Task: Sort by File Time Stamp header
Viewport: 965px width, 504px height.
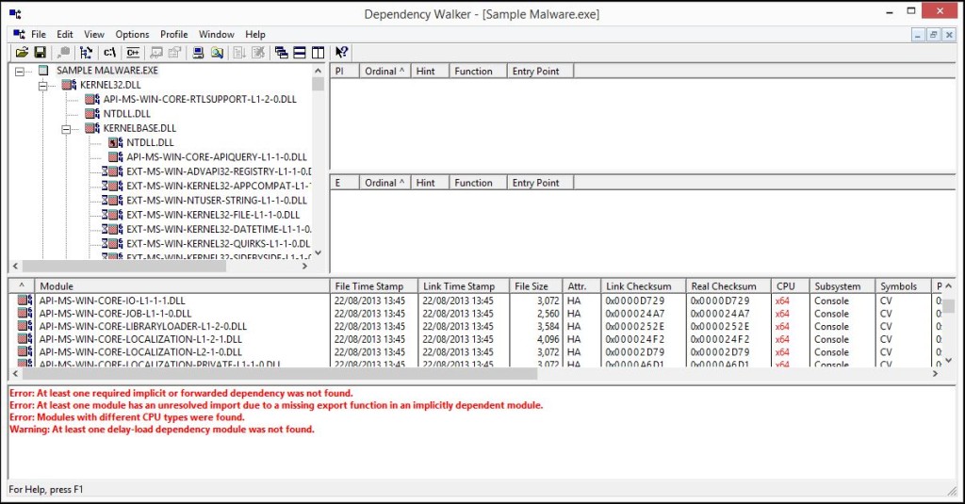Action: (373, 286)
